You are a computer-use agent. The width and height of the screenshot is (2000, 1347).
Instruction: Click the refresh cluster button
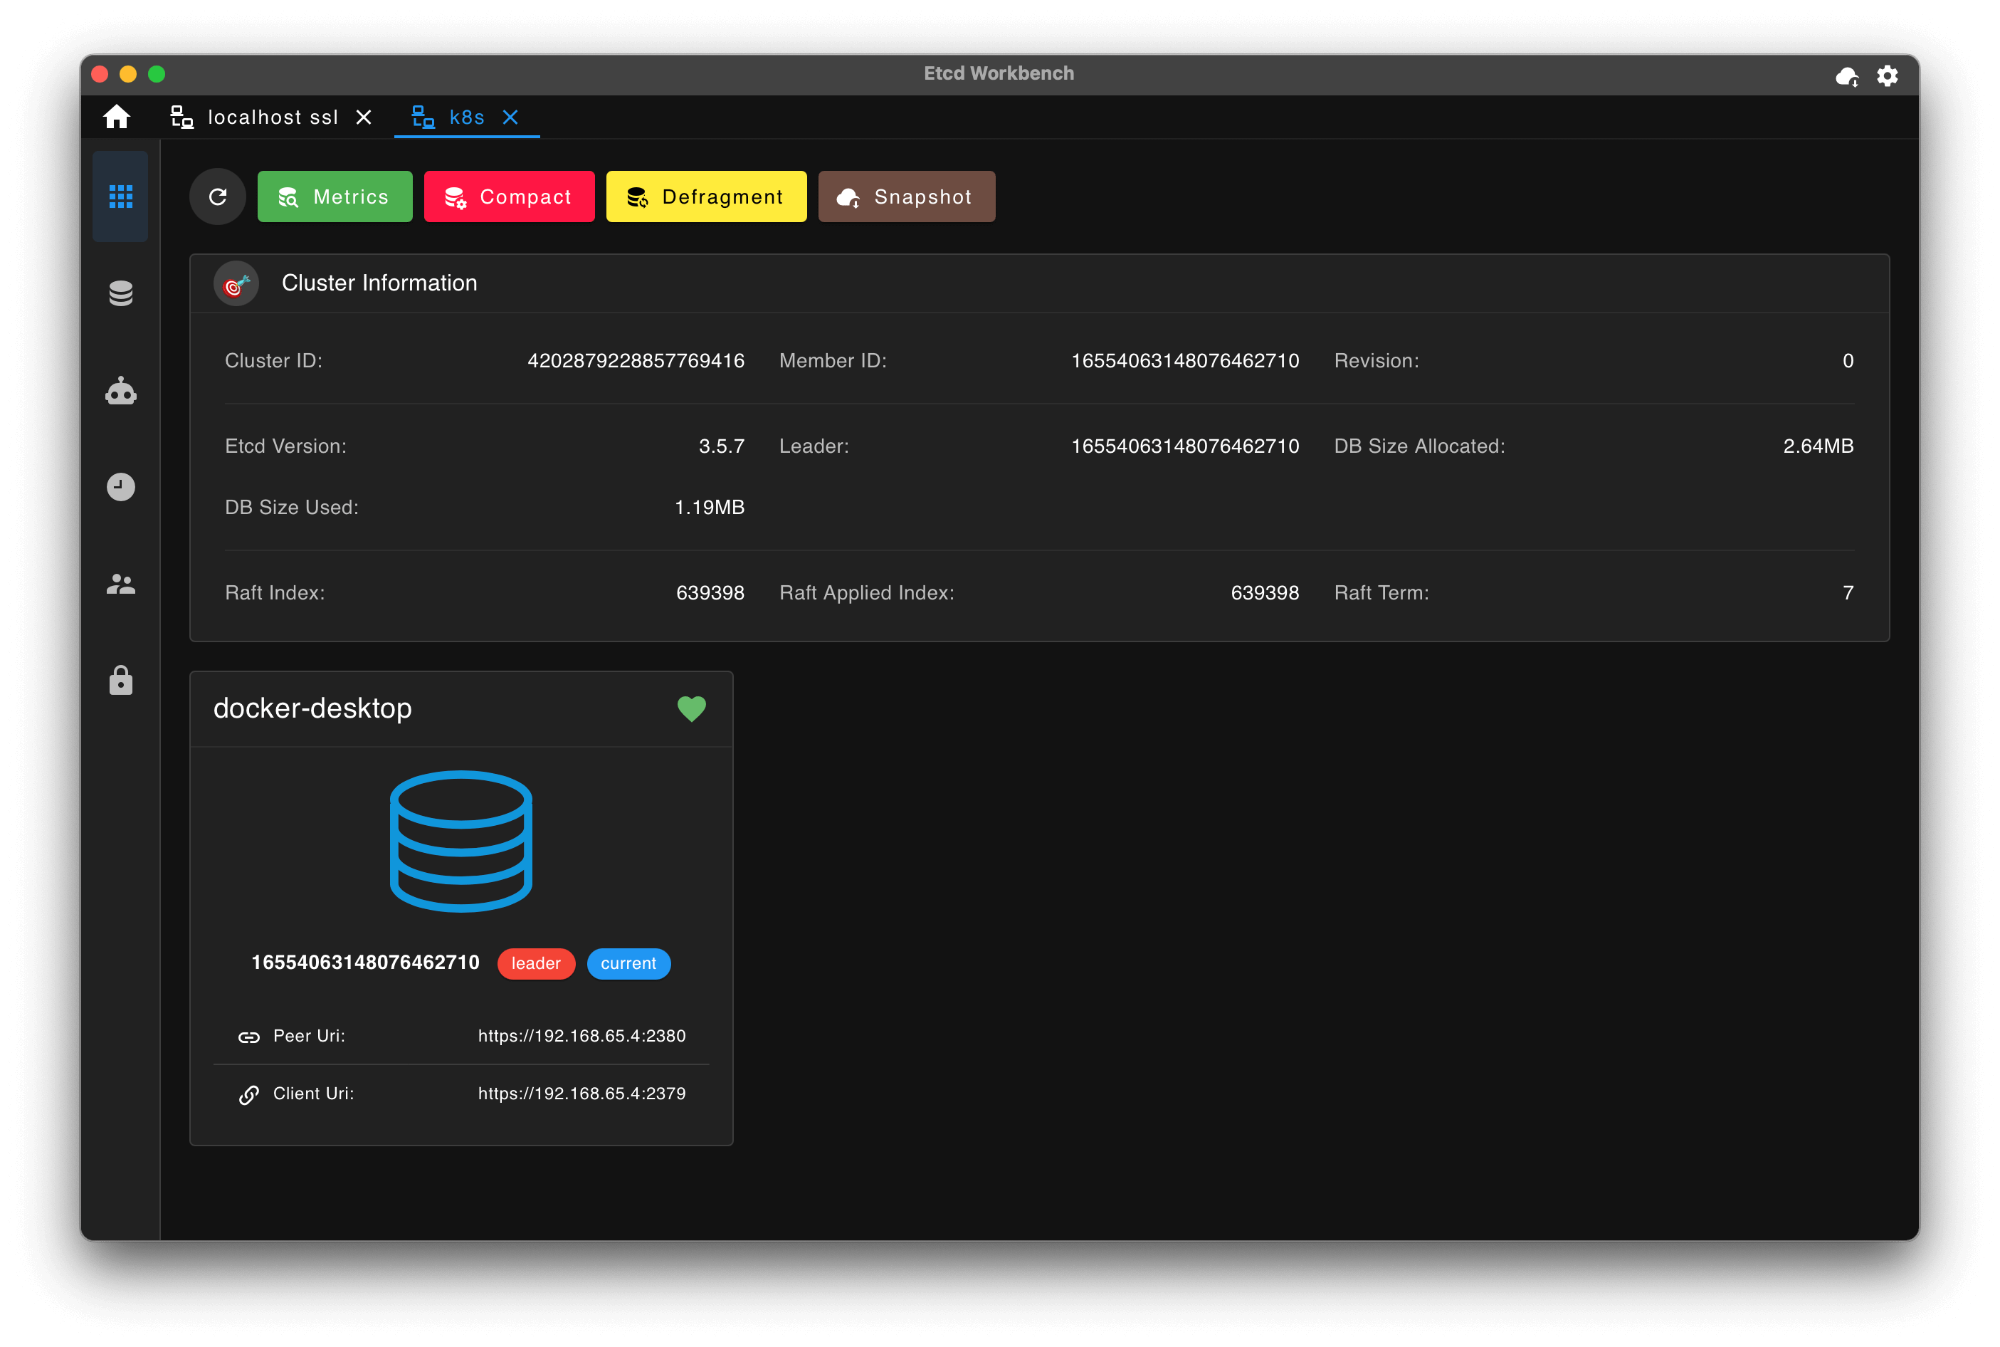click(x=218, y=196)
